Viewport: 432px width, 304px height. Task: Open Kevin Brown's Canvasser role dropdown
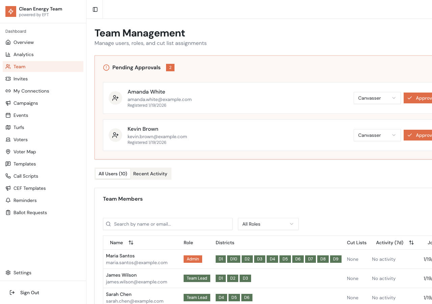click(x=377, y=135)
